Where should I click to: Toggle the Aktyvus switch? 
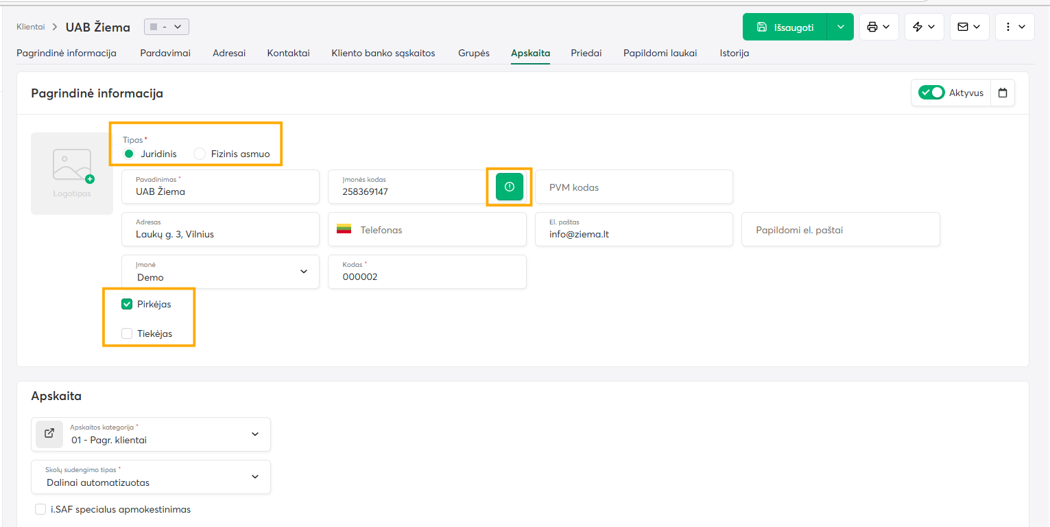(x=931, y=93)
